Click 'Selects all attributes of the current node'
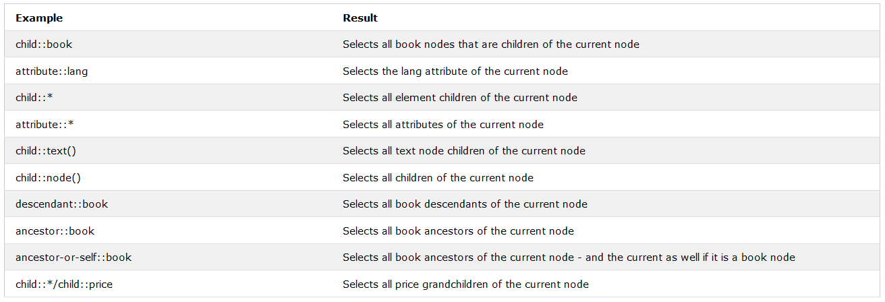 [443, 124]
